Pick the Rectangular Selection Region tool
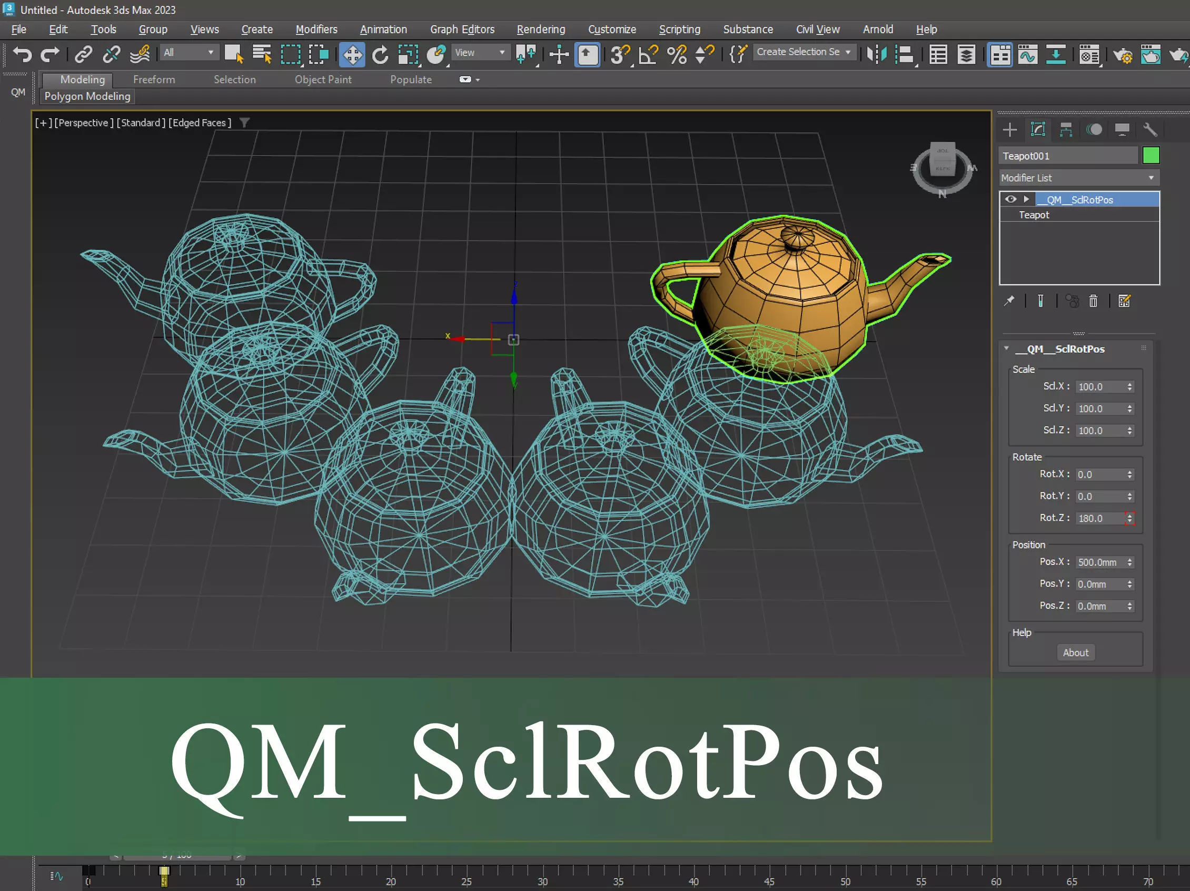The width and height of the screenshot is (1190, 891). (x=291, y=54)
